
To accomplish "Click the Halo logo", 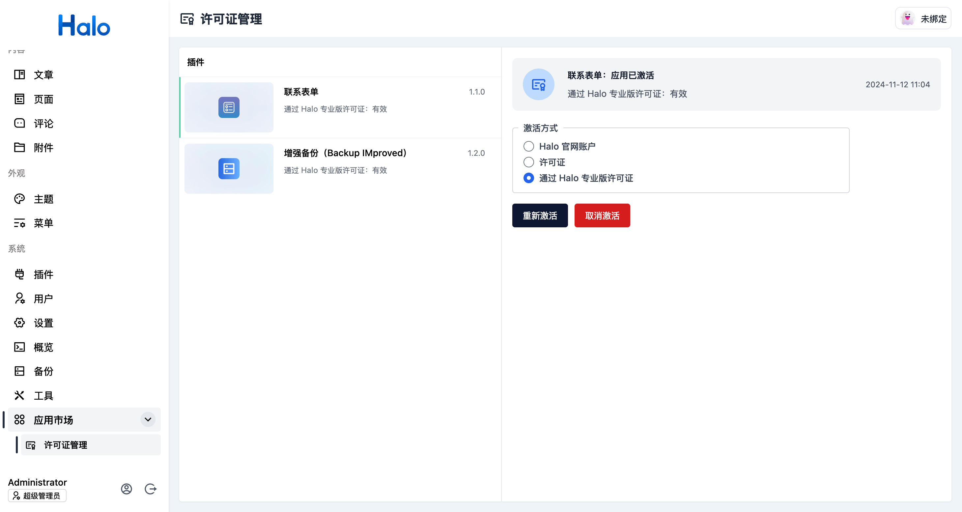I will [84, 25].
